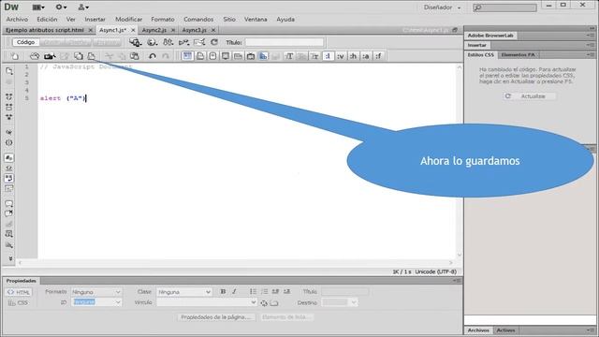This screenshot has height=337, width=599.
Task: Show more coding toolbar items chevron
Action: (10, 258)
